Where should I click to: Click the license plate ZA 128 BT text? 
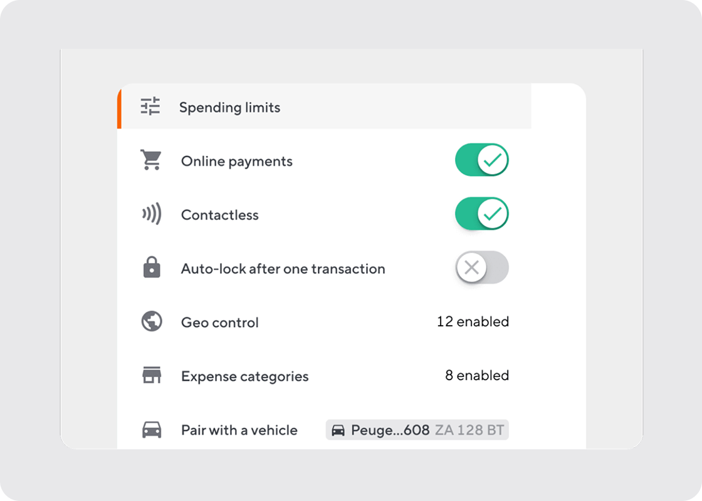coord(471,430)
